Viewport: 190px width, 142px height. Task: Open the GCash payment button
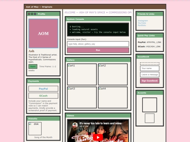43,96
